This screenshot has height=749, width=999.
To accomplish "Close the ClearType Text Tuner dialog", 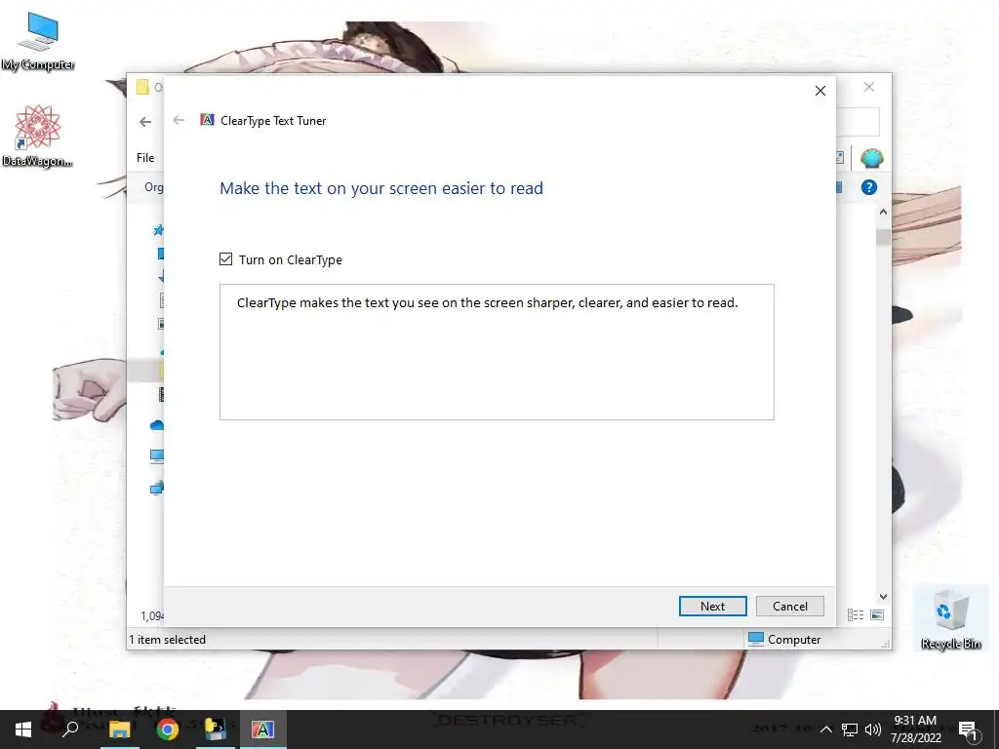I will pos(820,91).
